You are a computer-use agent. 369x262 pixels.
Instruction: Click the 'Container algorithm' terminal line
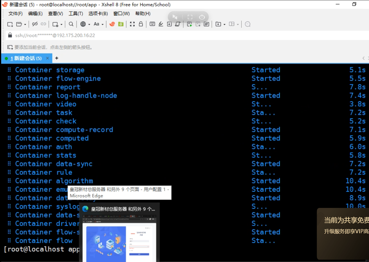click(54, 181)
